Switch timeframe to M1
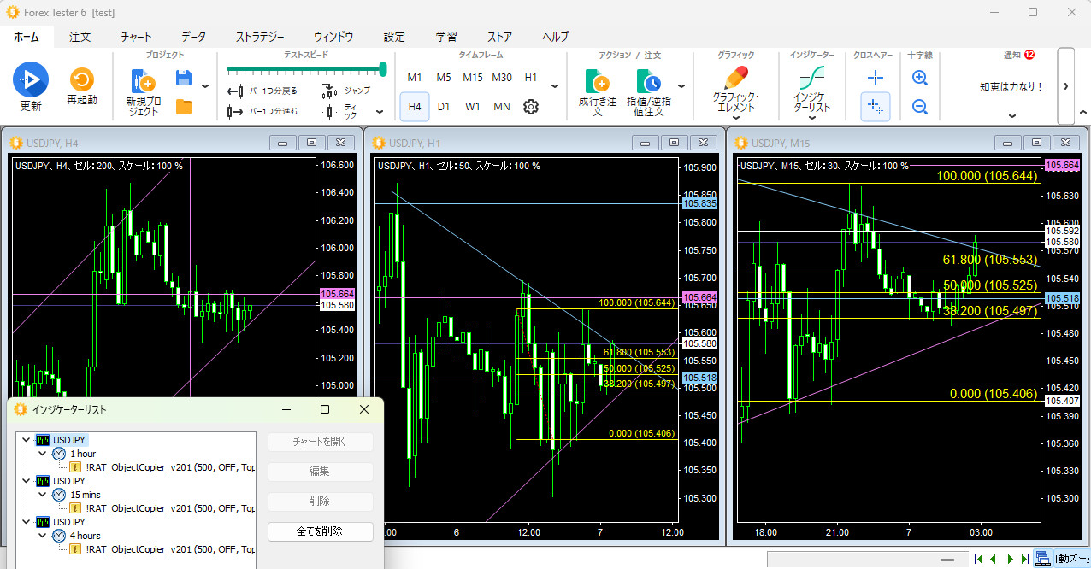The width and height of the screenshot is (1091, 569). [415, 78]
